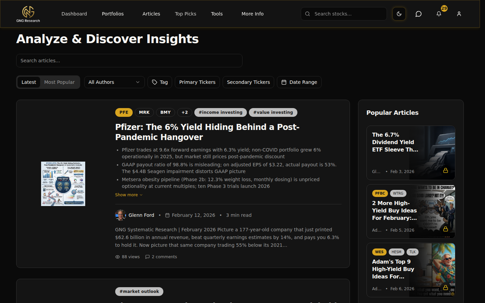
Task: Open the Tools menu
Action: click(217, 14)
